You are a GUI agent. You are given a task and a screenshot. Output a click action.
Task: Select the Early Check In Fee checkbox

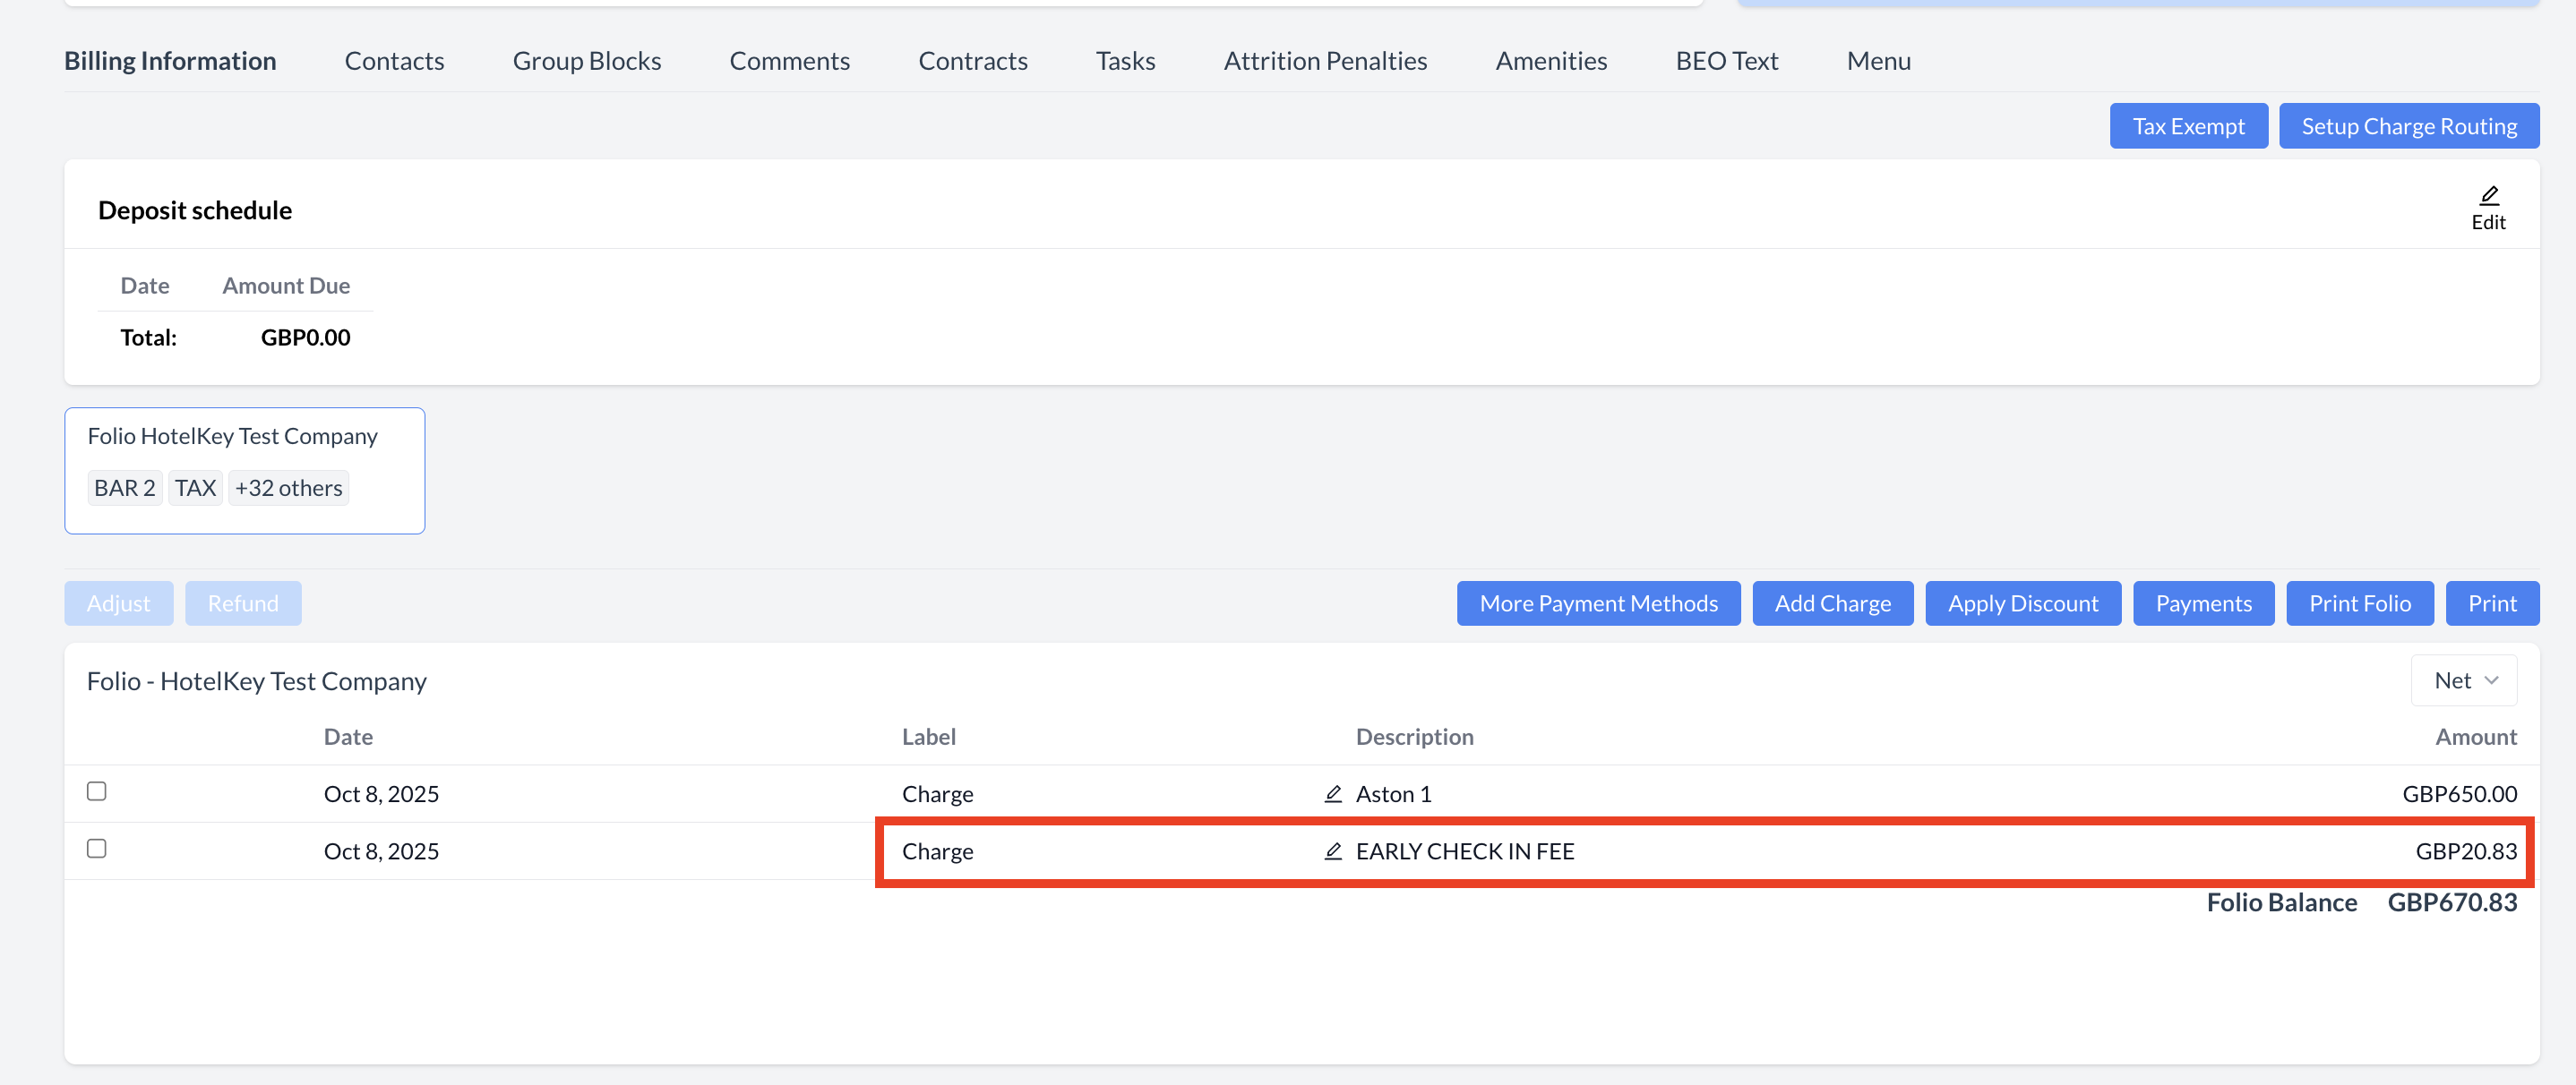pyautogui.click(x=96, y=849)
